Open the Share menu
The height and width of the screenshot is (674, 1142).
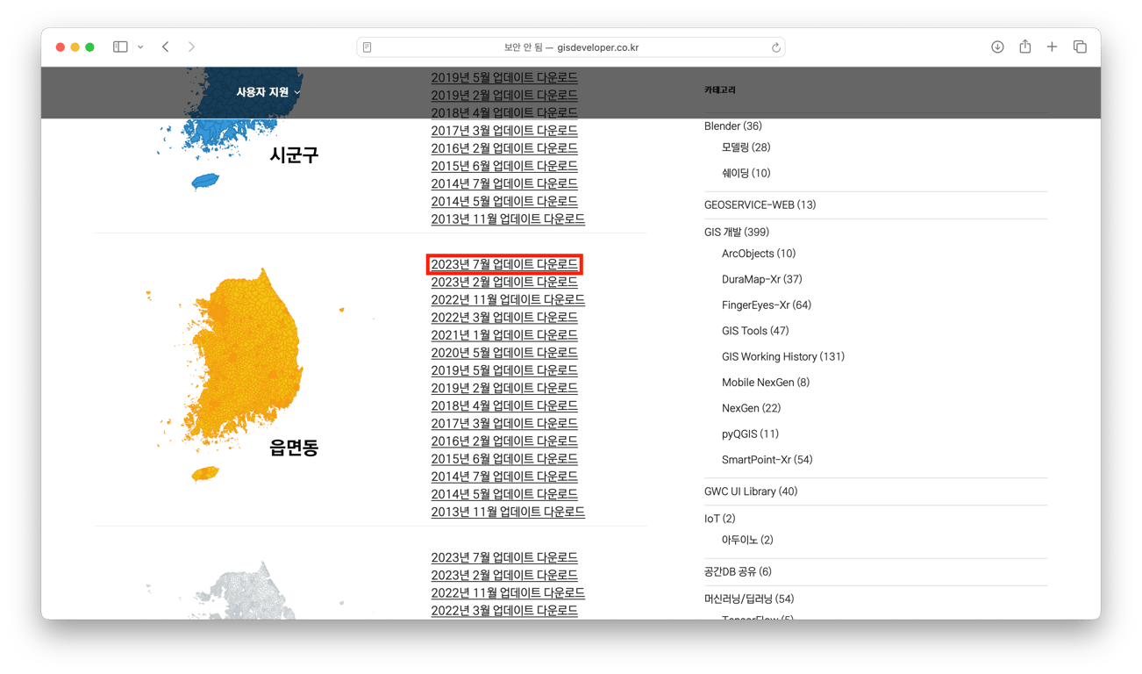tap(1024, 47)
